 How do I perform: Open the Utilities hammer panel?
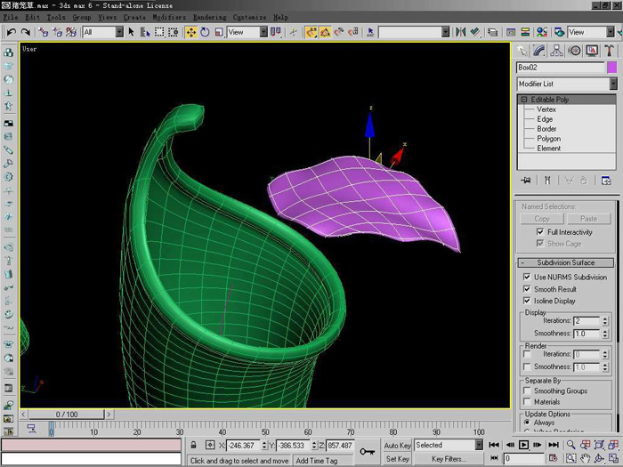click(x=609, y=51)
